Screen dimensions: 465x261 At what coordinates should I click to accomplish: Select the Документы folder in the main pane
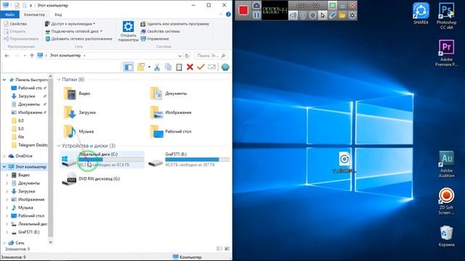169,94
